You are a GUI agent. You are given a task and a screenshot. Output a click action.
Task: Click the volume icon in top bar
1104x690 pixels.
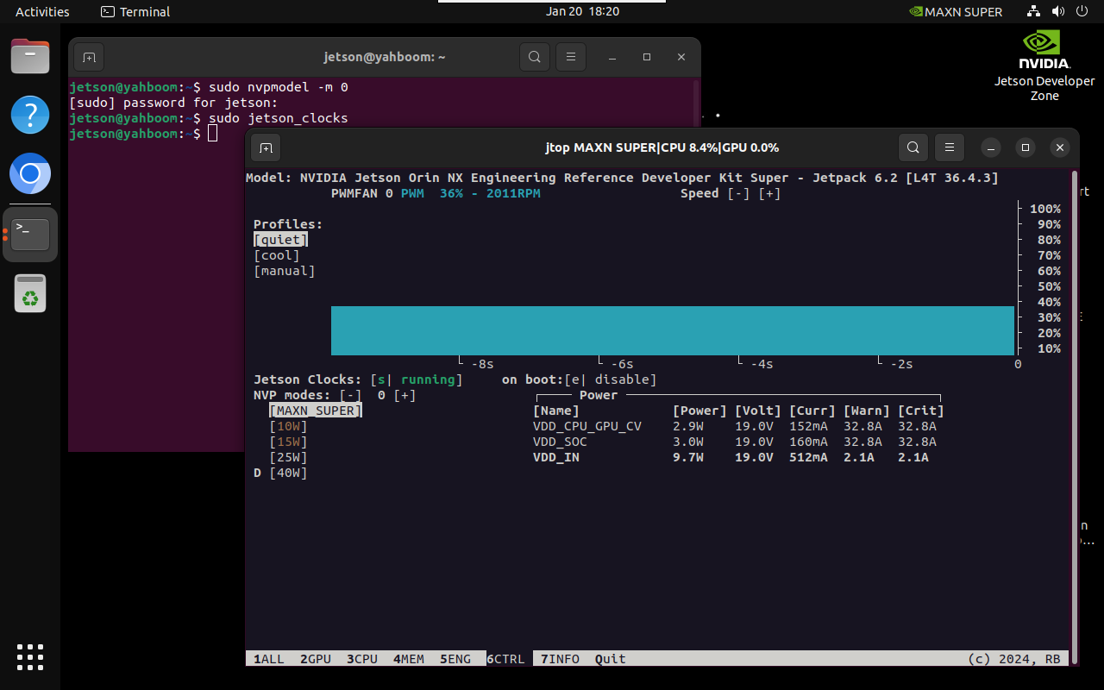point(1058,11)
